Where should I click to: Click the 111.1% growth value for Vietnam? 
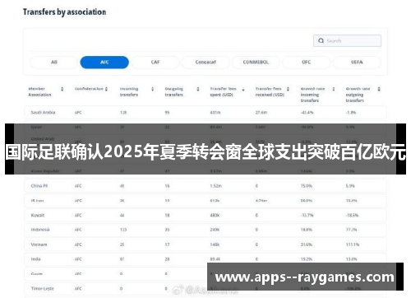point(353,244)
